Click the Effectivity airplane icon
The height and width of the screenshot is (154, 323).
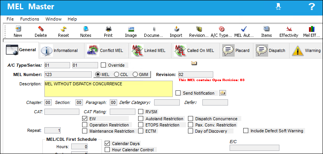pyautogui.click(x=289, y=29)
